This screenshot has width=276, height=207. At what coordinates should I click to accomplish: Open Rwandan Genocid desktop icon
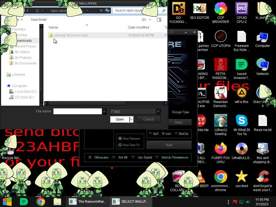coord(220,97)
